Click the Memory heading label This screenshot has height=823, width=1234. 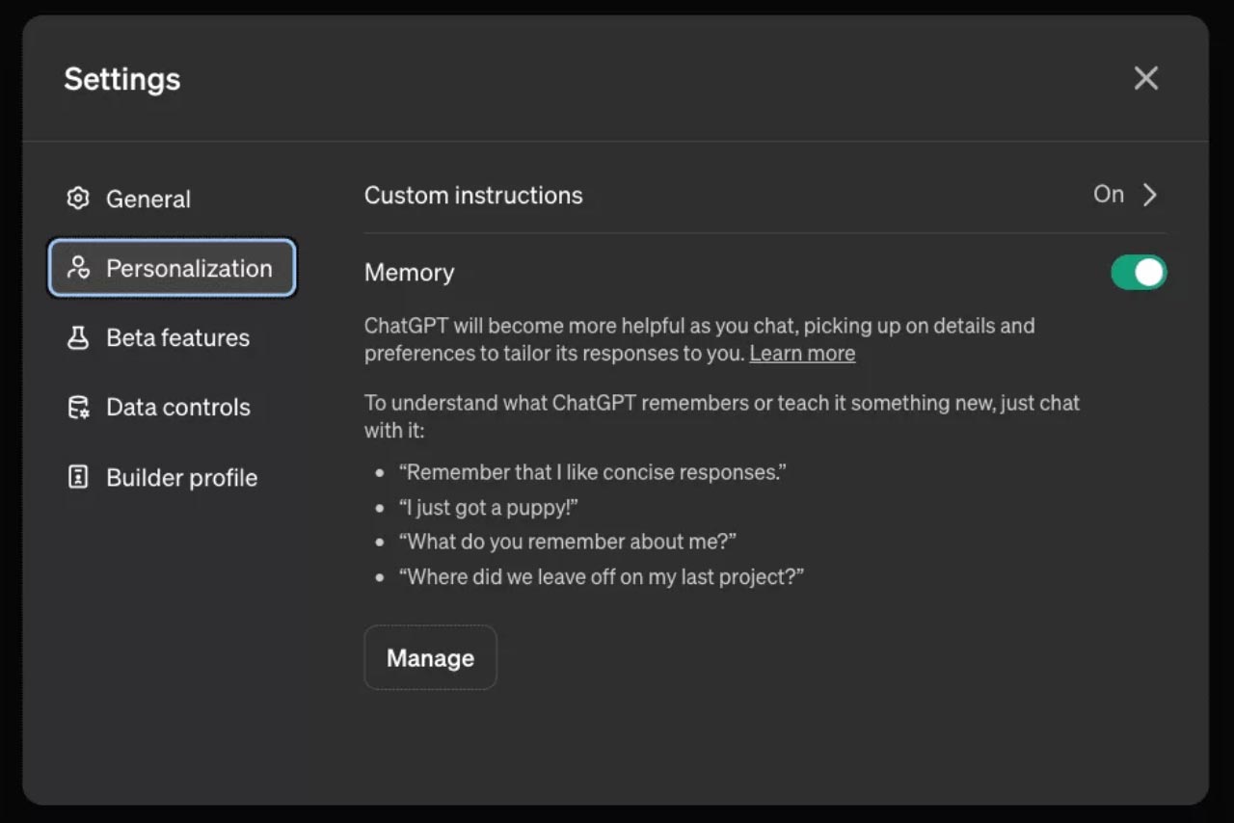409,273
